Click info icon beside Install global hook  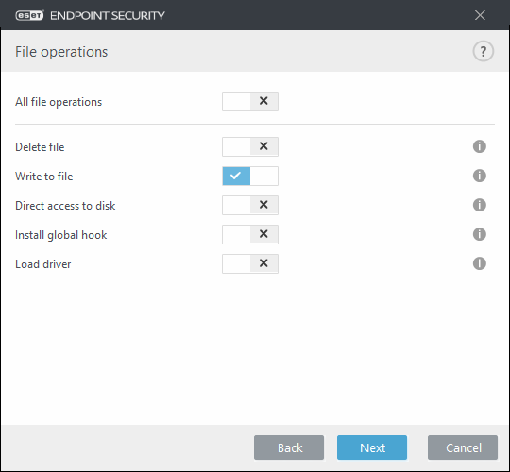tap(480, 234)
